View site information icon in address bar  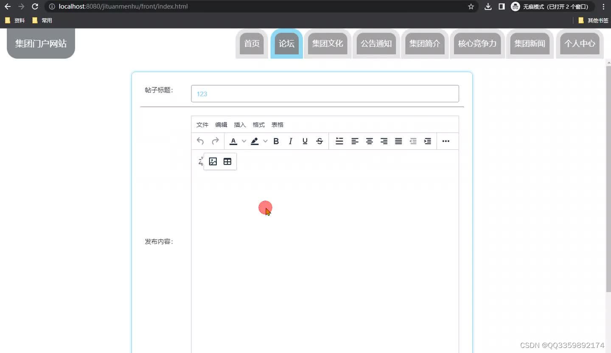coord(52,6)
